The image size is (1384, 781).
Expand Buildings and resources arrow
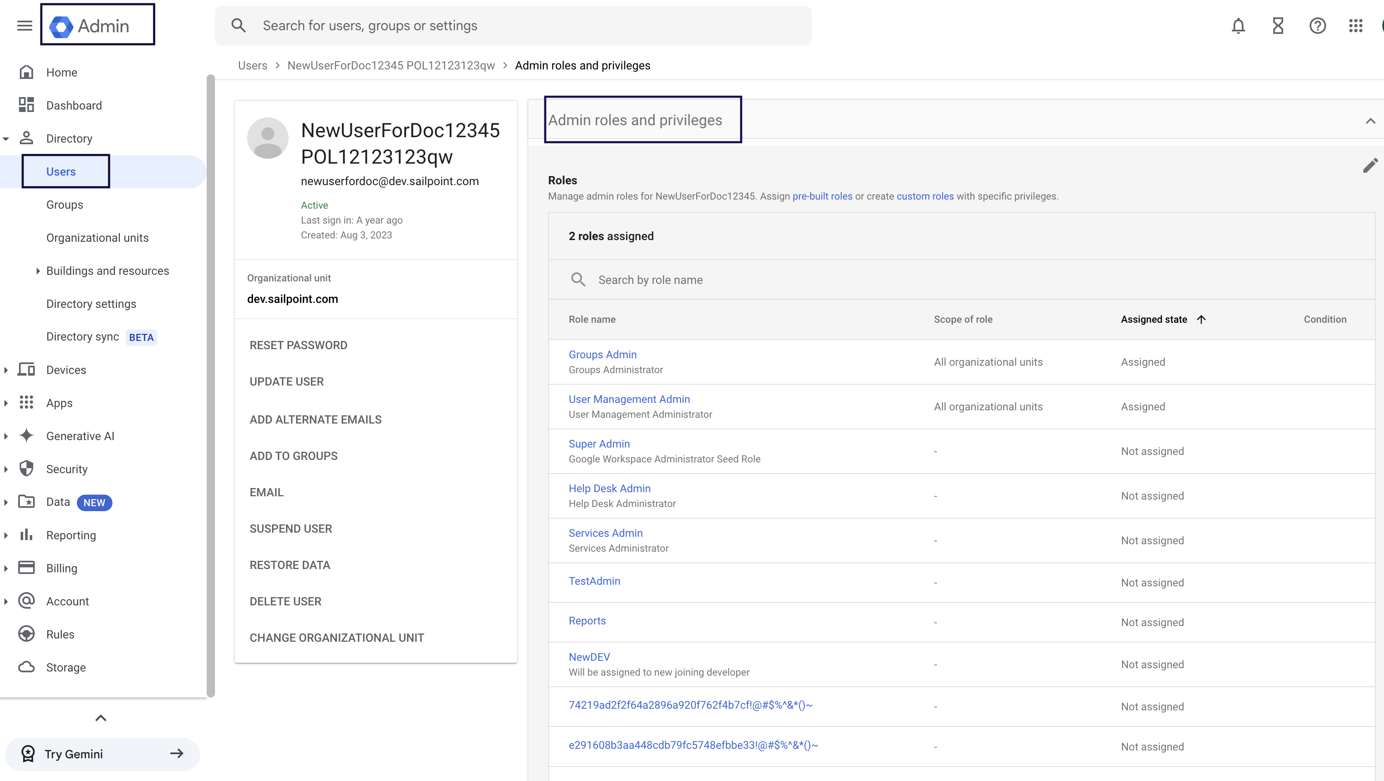[38, 271]
